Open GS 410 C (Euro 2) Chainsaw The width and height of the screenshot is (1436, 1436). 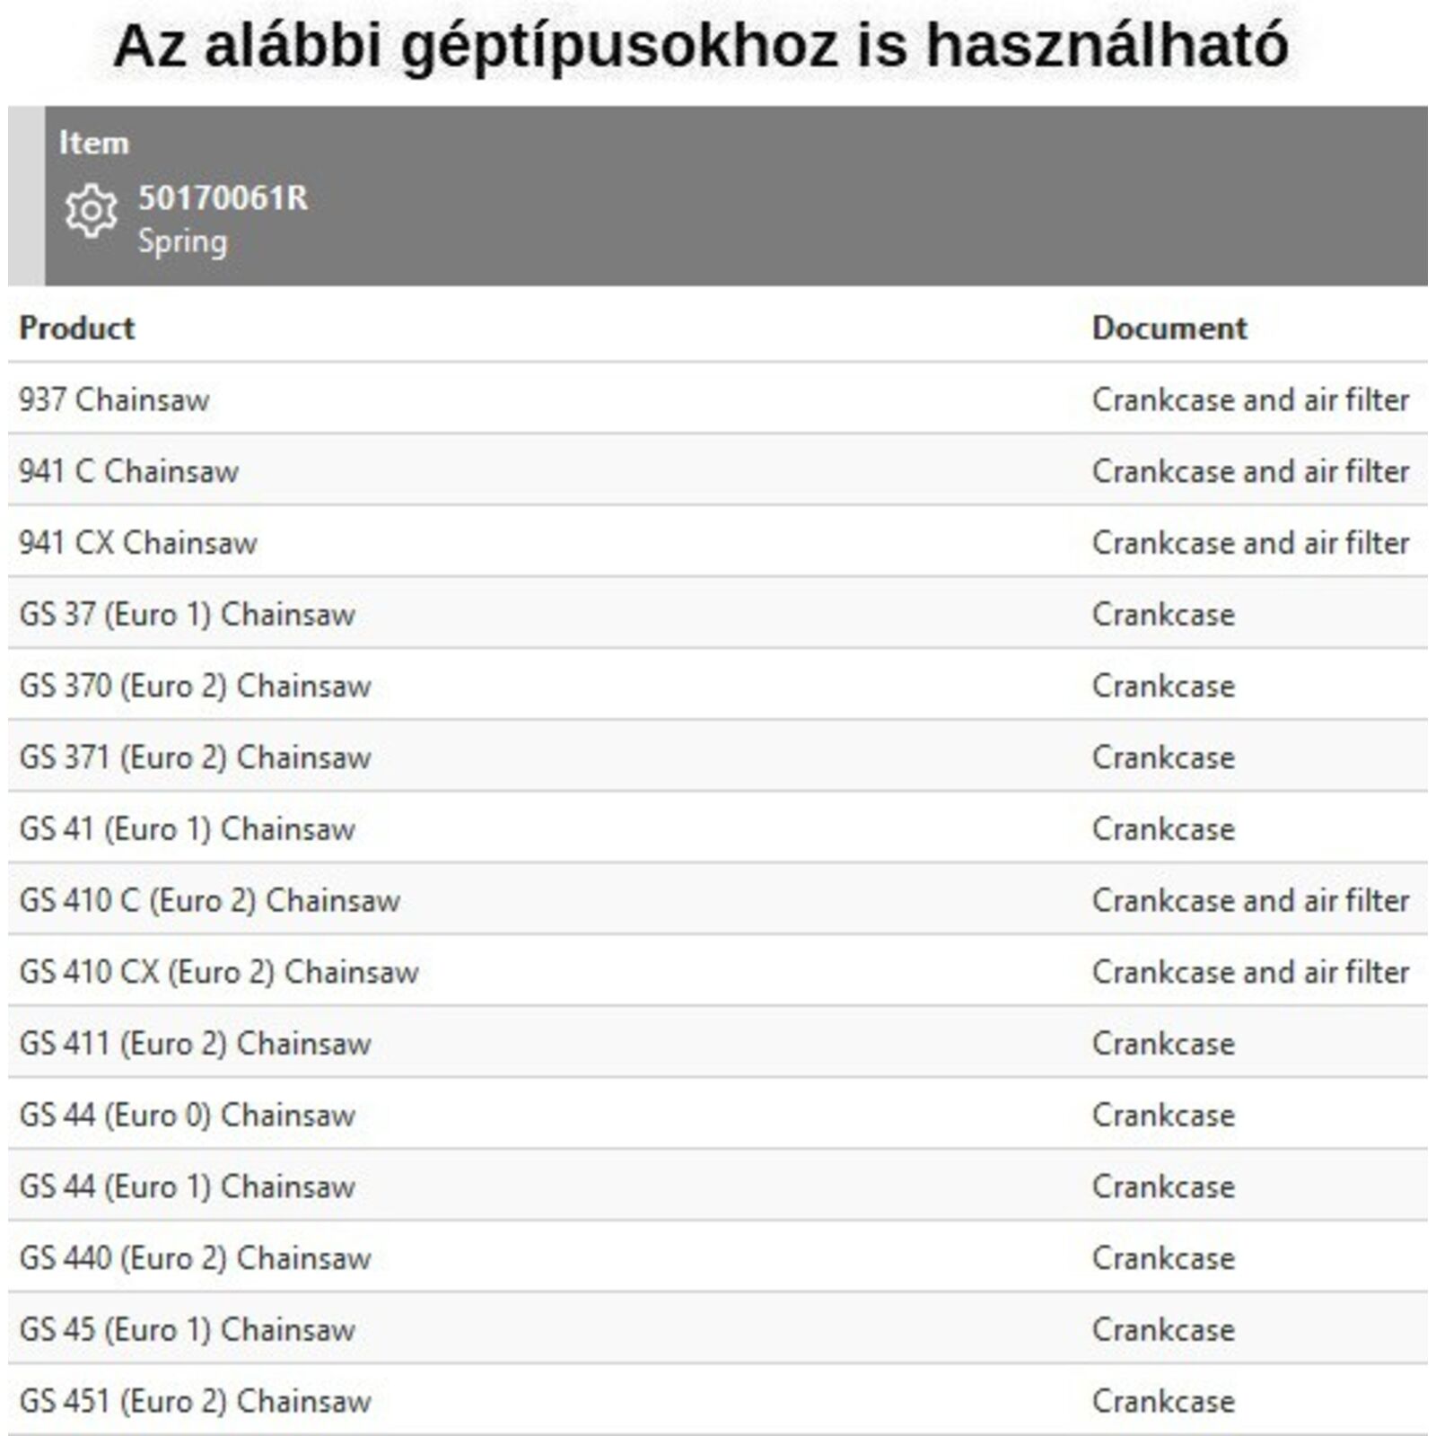pos(209,900)
